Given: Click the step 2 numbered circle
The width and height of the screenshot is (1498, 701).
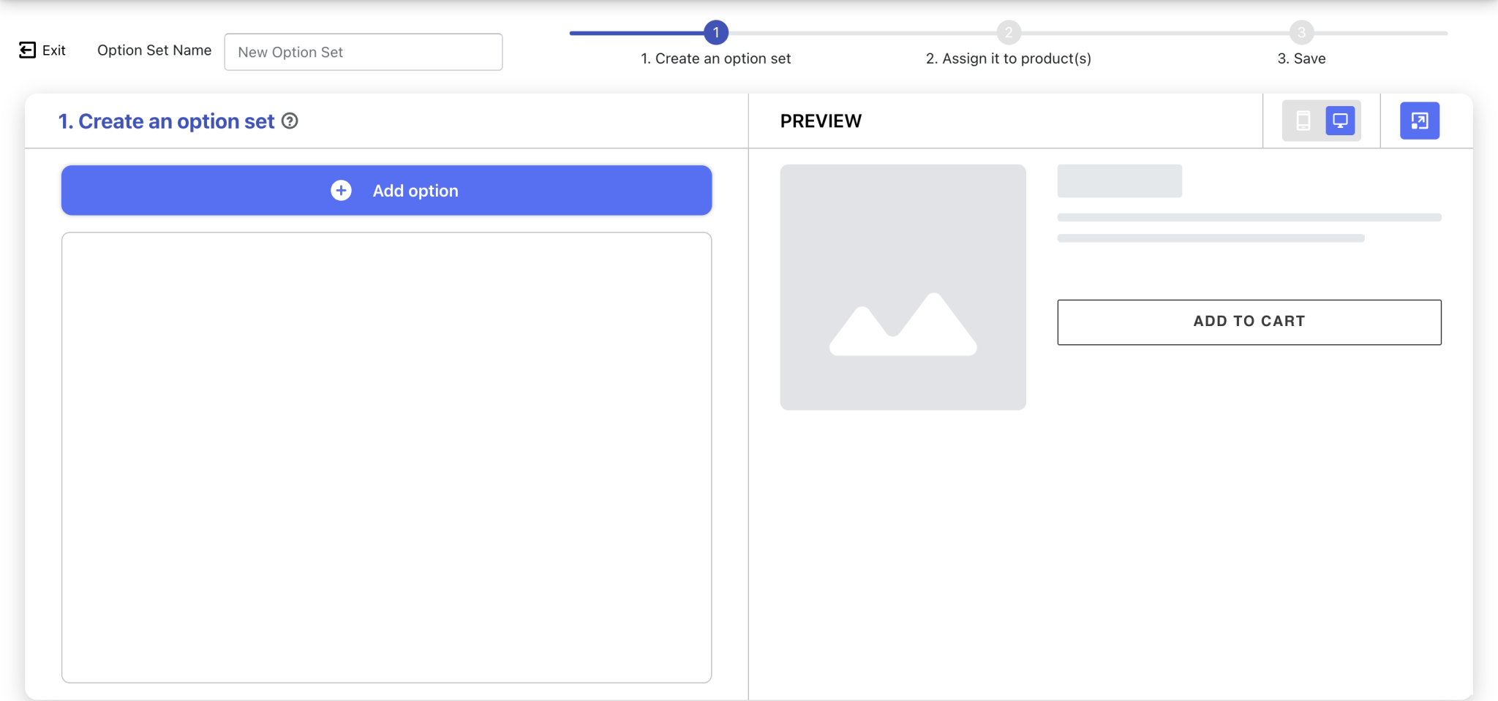Looking at the screenshot, I should pyautogui.click(x=1009, y=32).
